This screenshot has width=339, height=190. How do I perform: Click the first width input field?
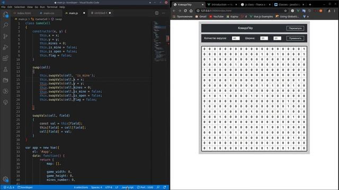pos(264,39)
